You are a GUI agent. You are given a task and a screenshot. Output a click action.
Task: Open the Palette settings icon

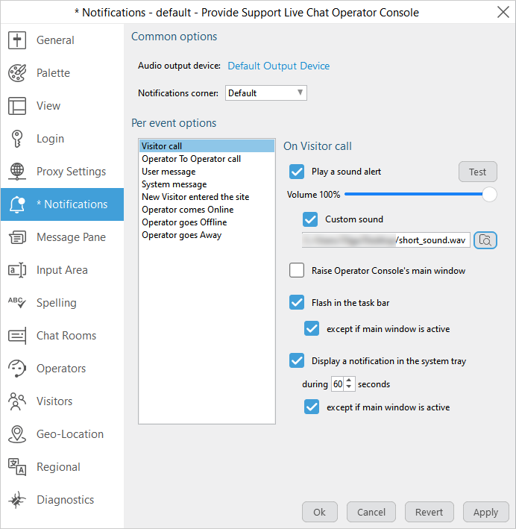tap(17, 73)
